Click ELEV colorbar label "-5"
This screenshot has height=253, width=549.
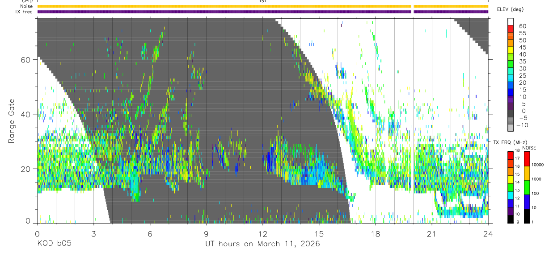point(523,118)
